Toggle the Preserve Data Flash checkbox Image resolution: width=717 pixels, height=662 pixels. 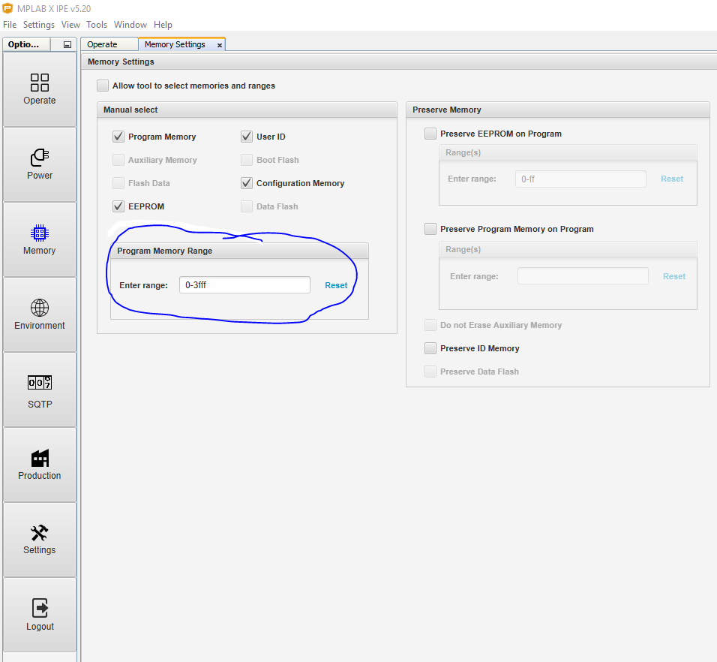(x=430, y=372)
